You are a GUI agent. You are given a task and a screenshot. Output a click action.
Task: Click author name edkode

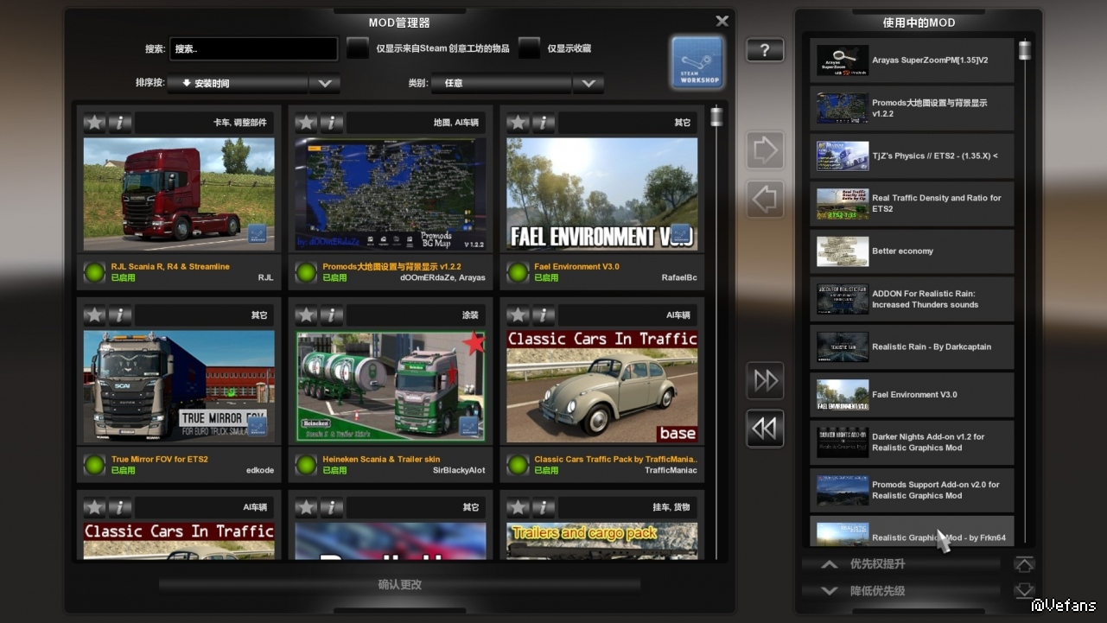click(x=260, y=470)
